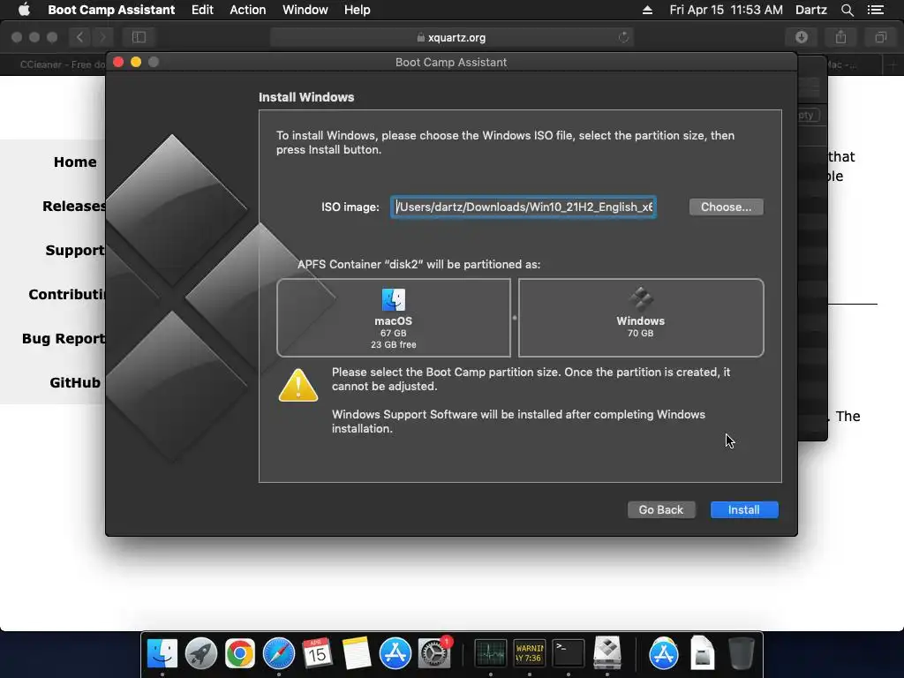Click Safari back arrow button
The image size is (904, 678).
80,37
